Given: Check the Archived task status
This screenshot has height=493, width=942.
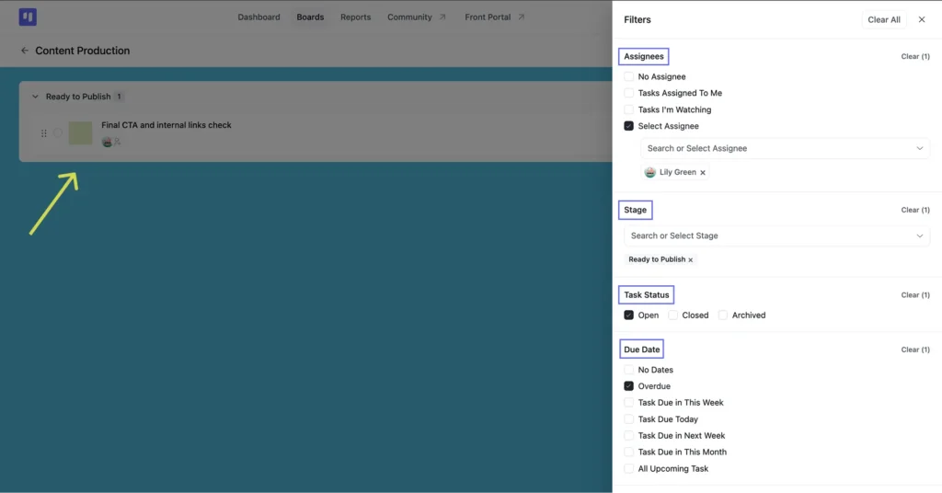Looking at the screenshot, I should [x=723, y=315].
